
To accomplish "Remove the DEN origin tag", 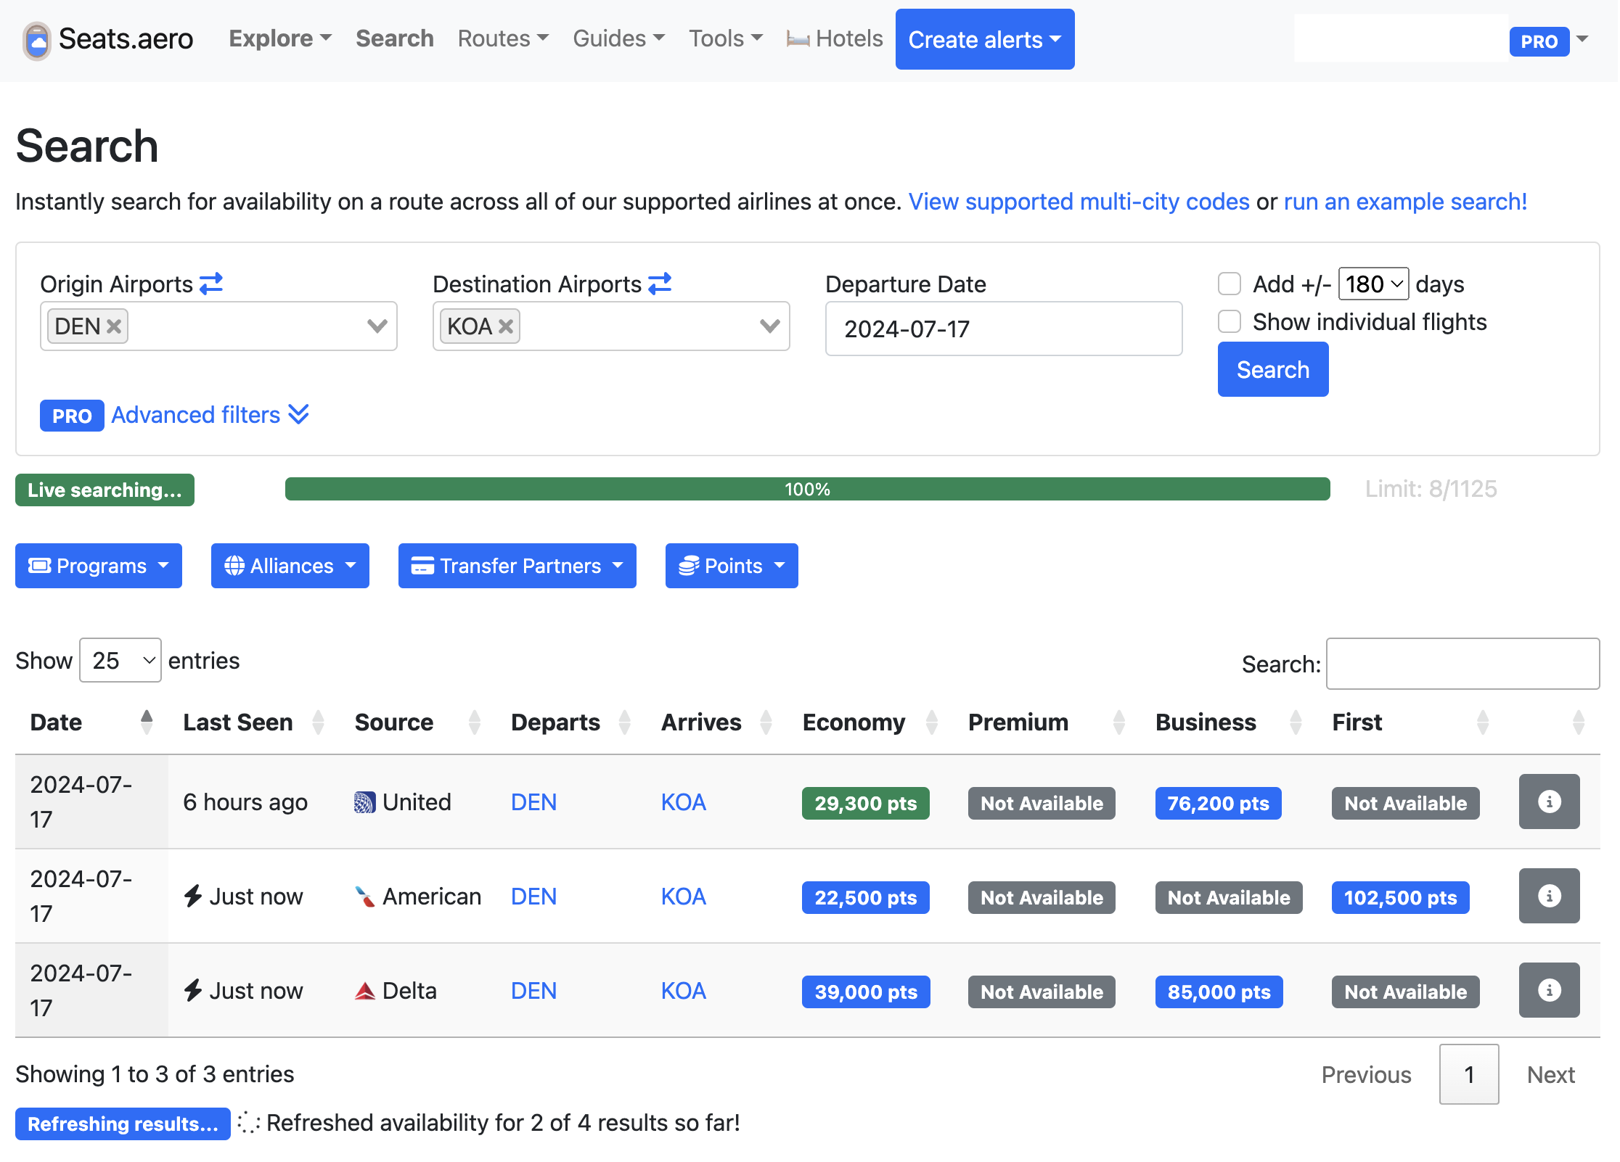I will click(114, 326).
